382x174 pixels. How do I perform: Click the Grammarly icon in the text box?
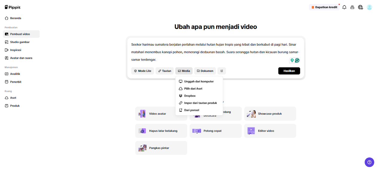pos(297,60)
